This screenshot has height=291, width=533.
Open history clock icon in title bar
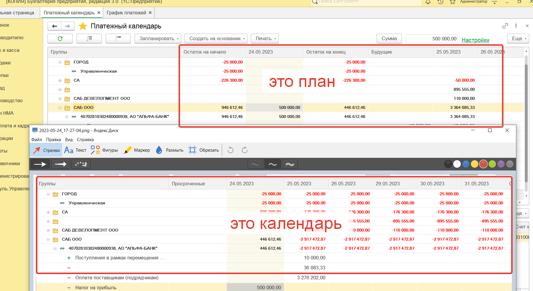(x=440, y=2)
